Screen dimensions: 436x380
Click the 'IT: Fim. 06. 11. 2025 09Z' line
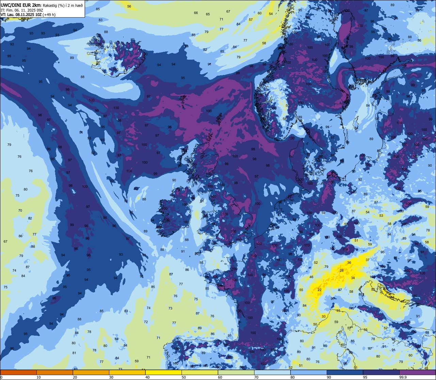tap(22, 10)
